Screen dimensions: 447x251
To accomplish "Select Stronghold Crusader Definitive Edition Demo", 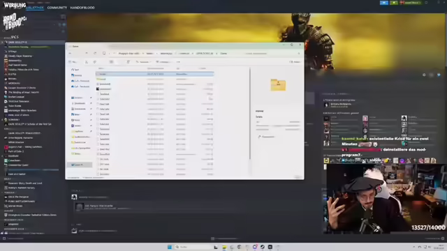I will [32, 215].
